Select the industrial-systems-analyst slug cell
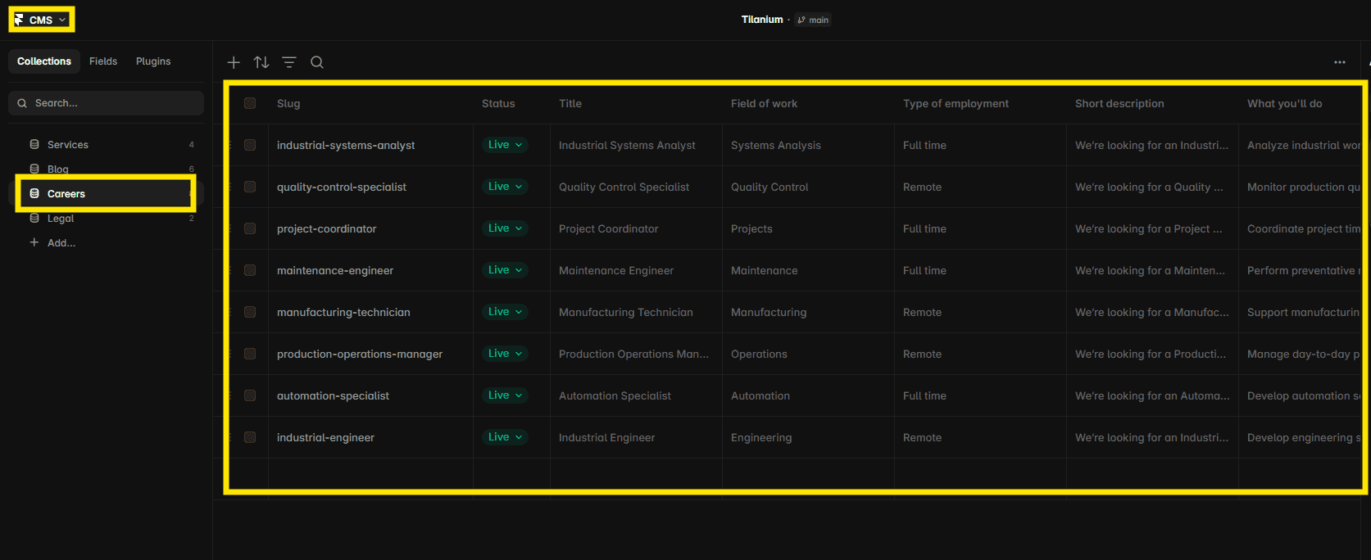Screen dimensions: 1371x560 tap(370, 145)
